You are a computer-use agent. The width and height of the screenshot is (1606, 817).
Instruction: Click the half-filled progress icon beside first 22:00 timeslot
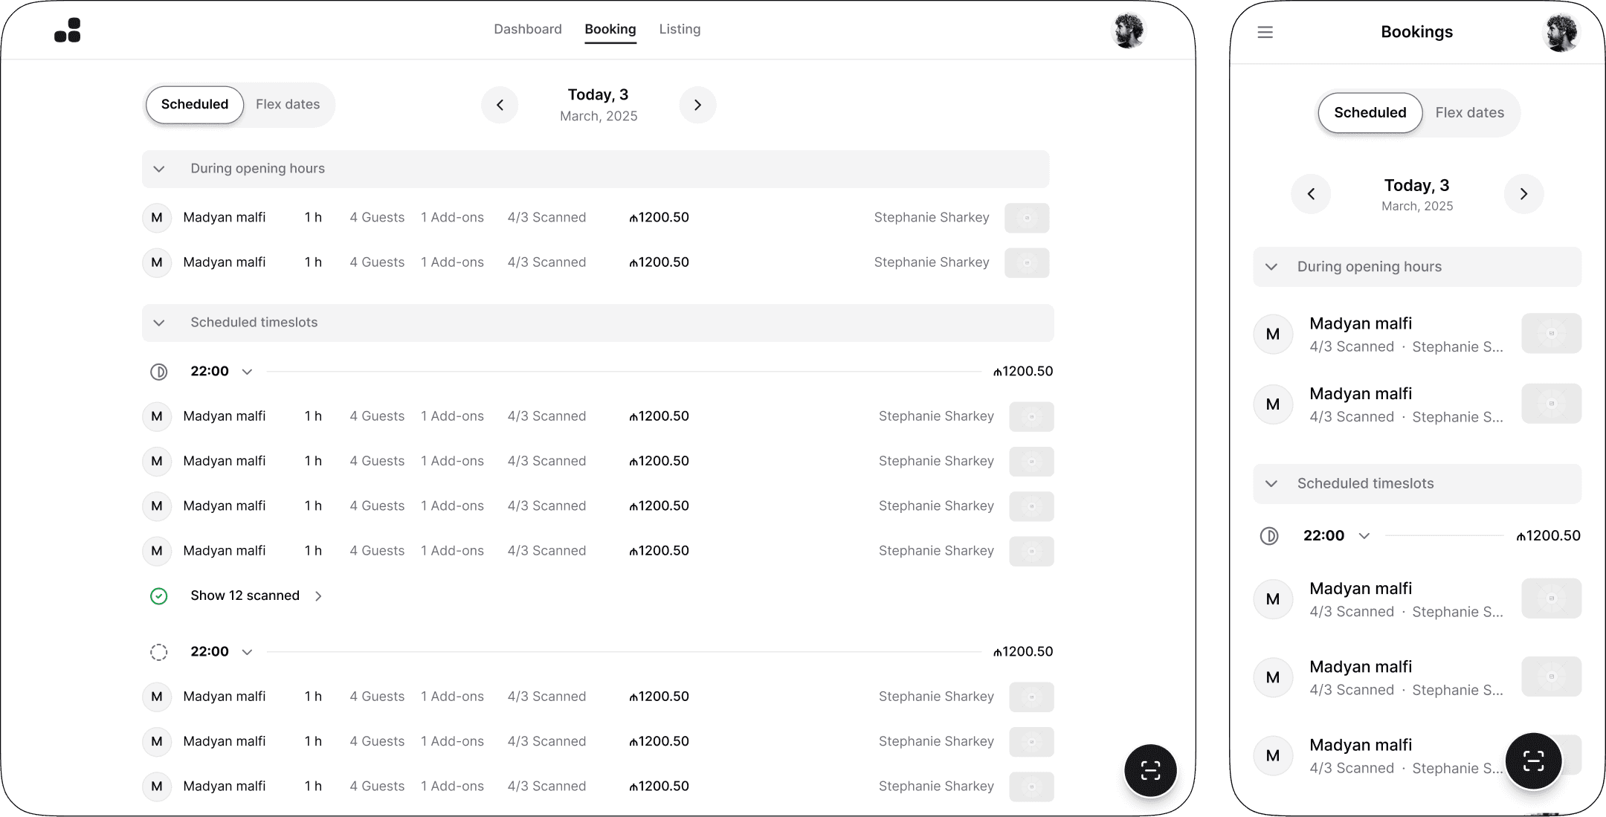click(158, 372)
